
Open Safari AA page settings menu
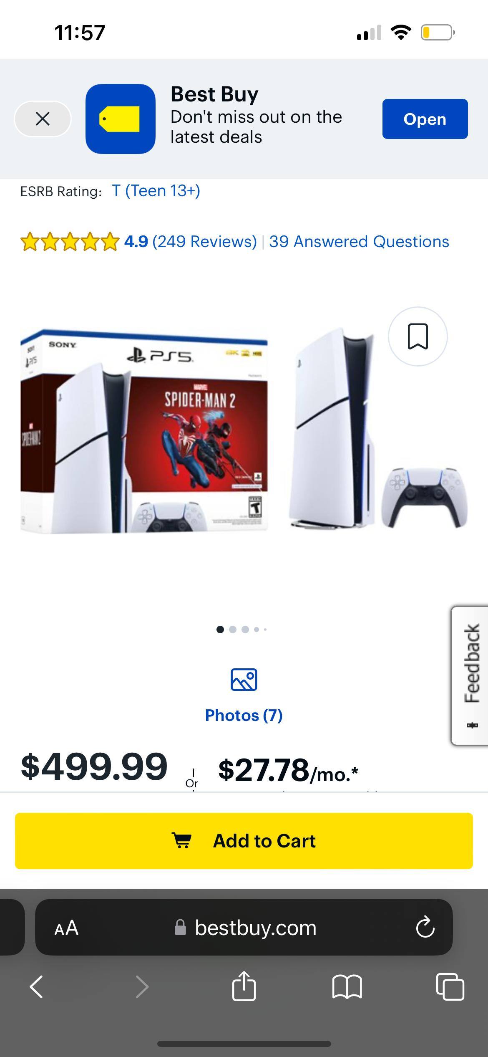click(66, 928)
